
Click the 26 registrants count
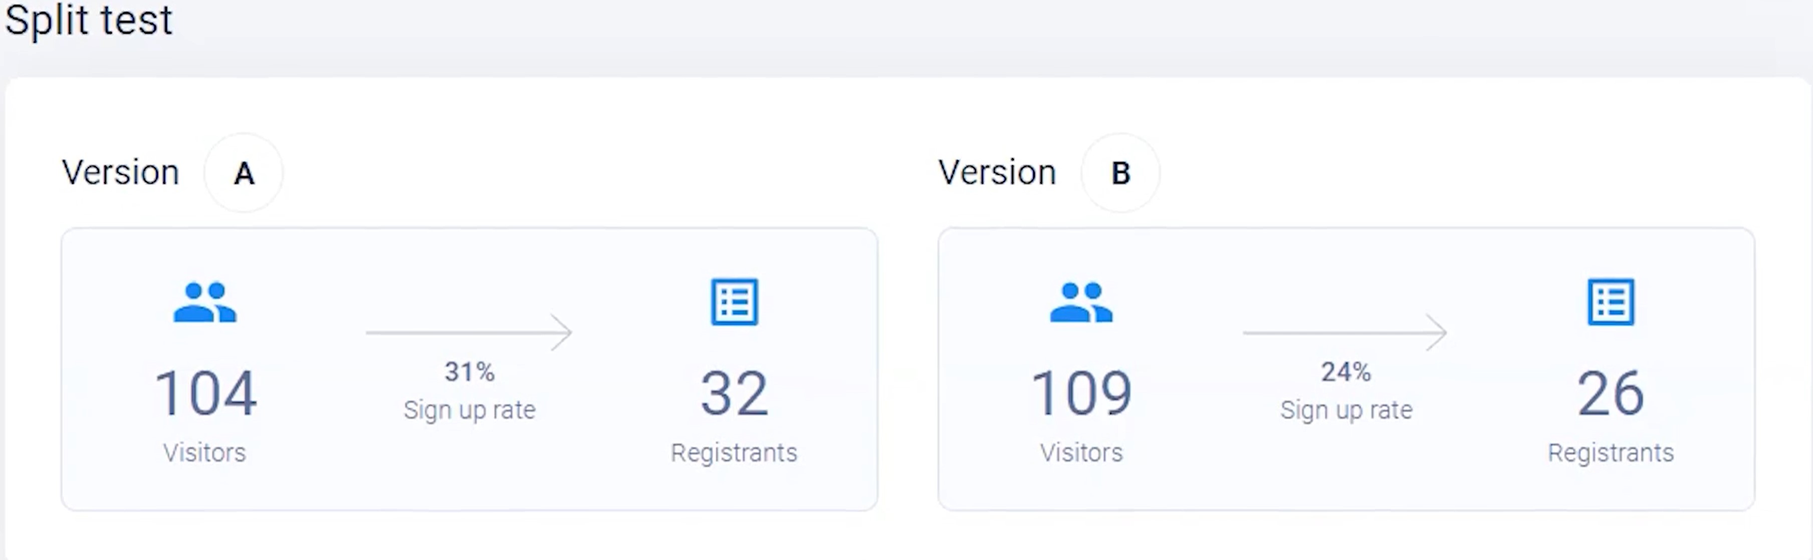click(x=1611, y=393)
